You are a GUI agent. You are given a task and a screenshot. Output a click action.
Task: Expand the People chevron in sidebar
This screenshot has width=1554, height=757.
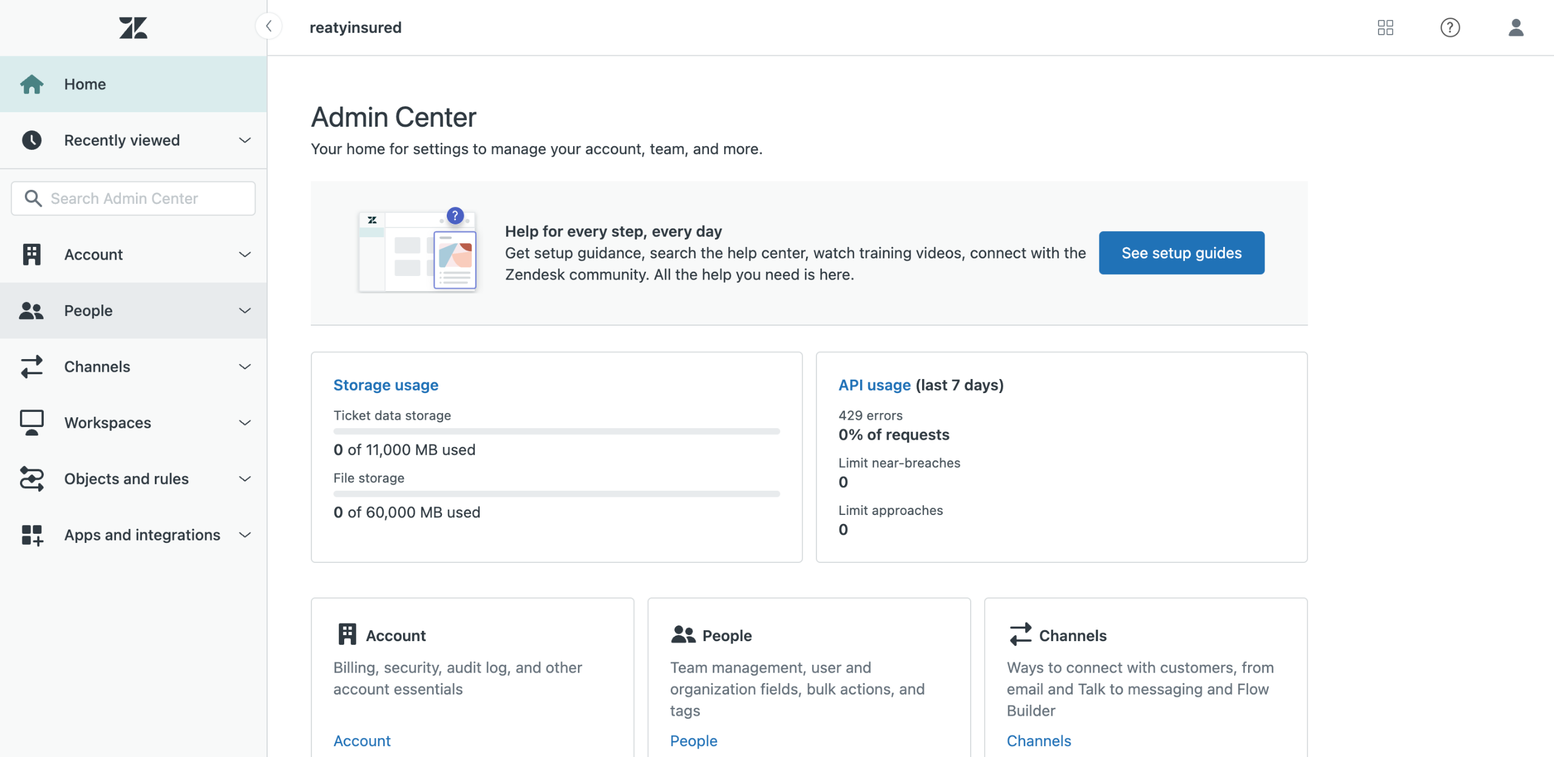click(x=245, y=311)
